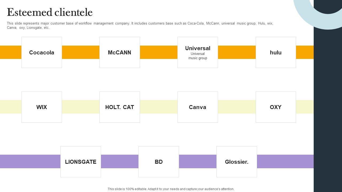Click the Canva client box
Screen dimensions: 342x192
pos(197,107)
